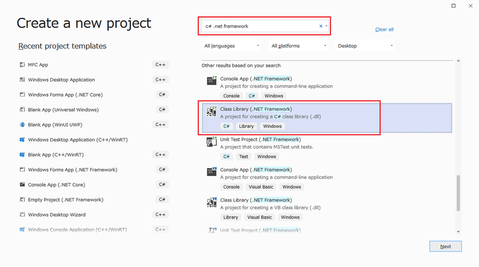Select Windows Desktop Wizard recent template
Image resolution: width=479 pixels, height=267 pixels.
coord(56,214)
